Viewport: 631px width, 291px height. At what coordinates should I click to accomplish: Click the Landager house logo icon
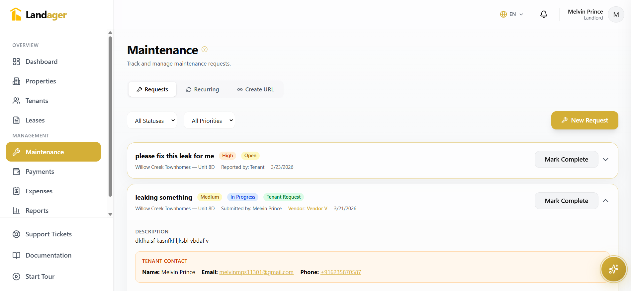point(16,14)
